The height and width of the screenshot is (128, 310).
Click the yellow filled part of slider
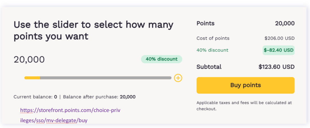tap(32, 78)
